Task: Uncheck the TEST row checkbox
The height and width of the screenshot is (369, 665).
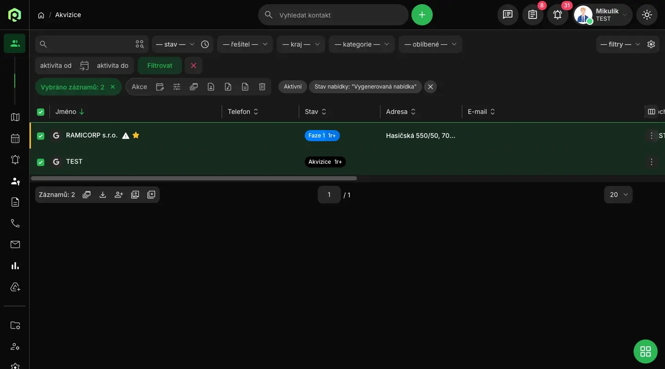Action: pos(41,162)
